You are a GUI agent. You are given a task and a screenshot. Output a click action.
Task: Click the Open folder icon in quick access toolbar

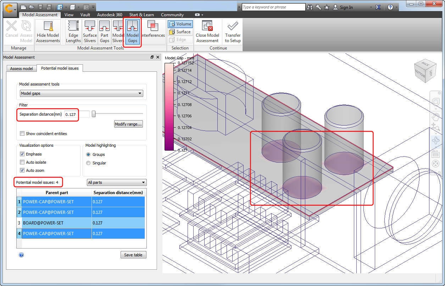[32, 7]
